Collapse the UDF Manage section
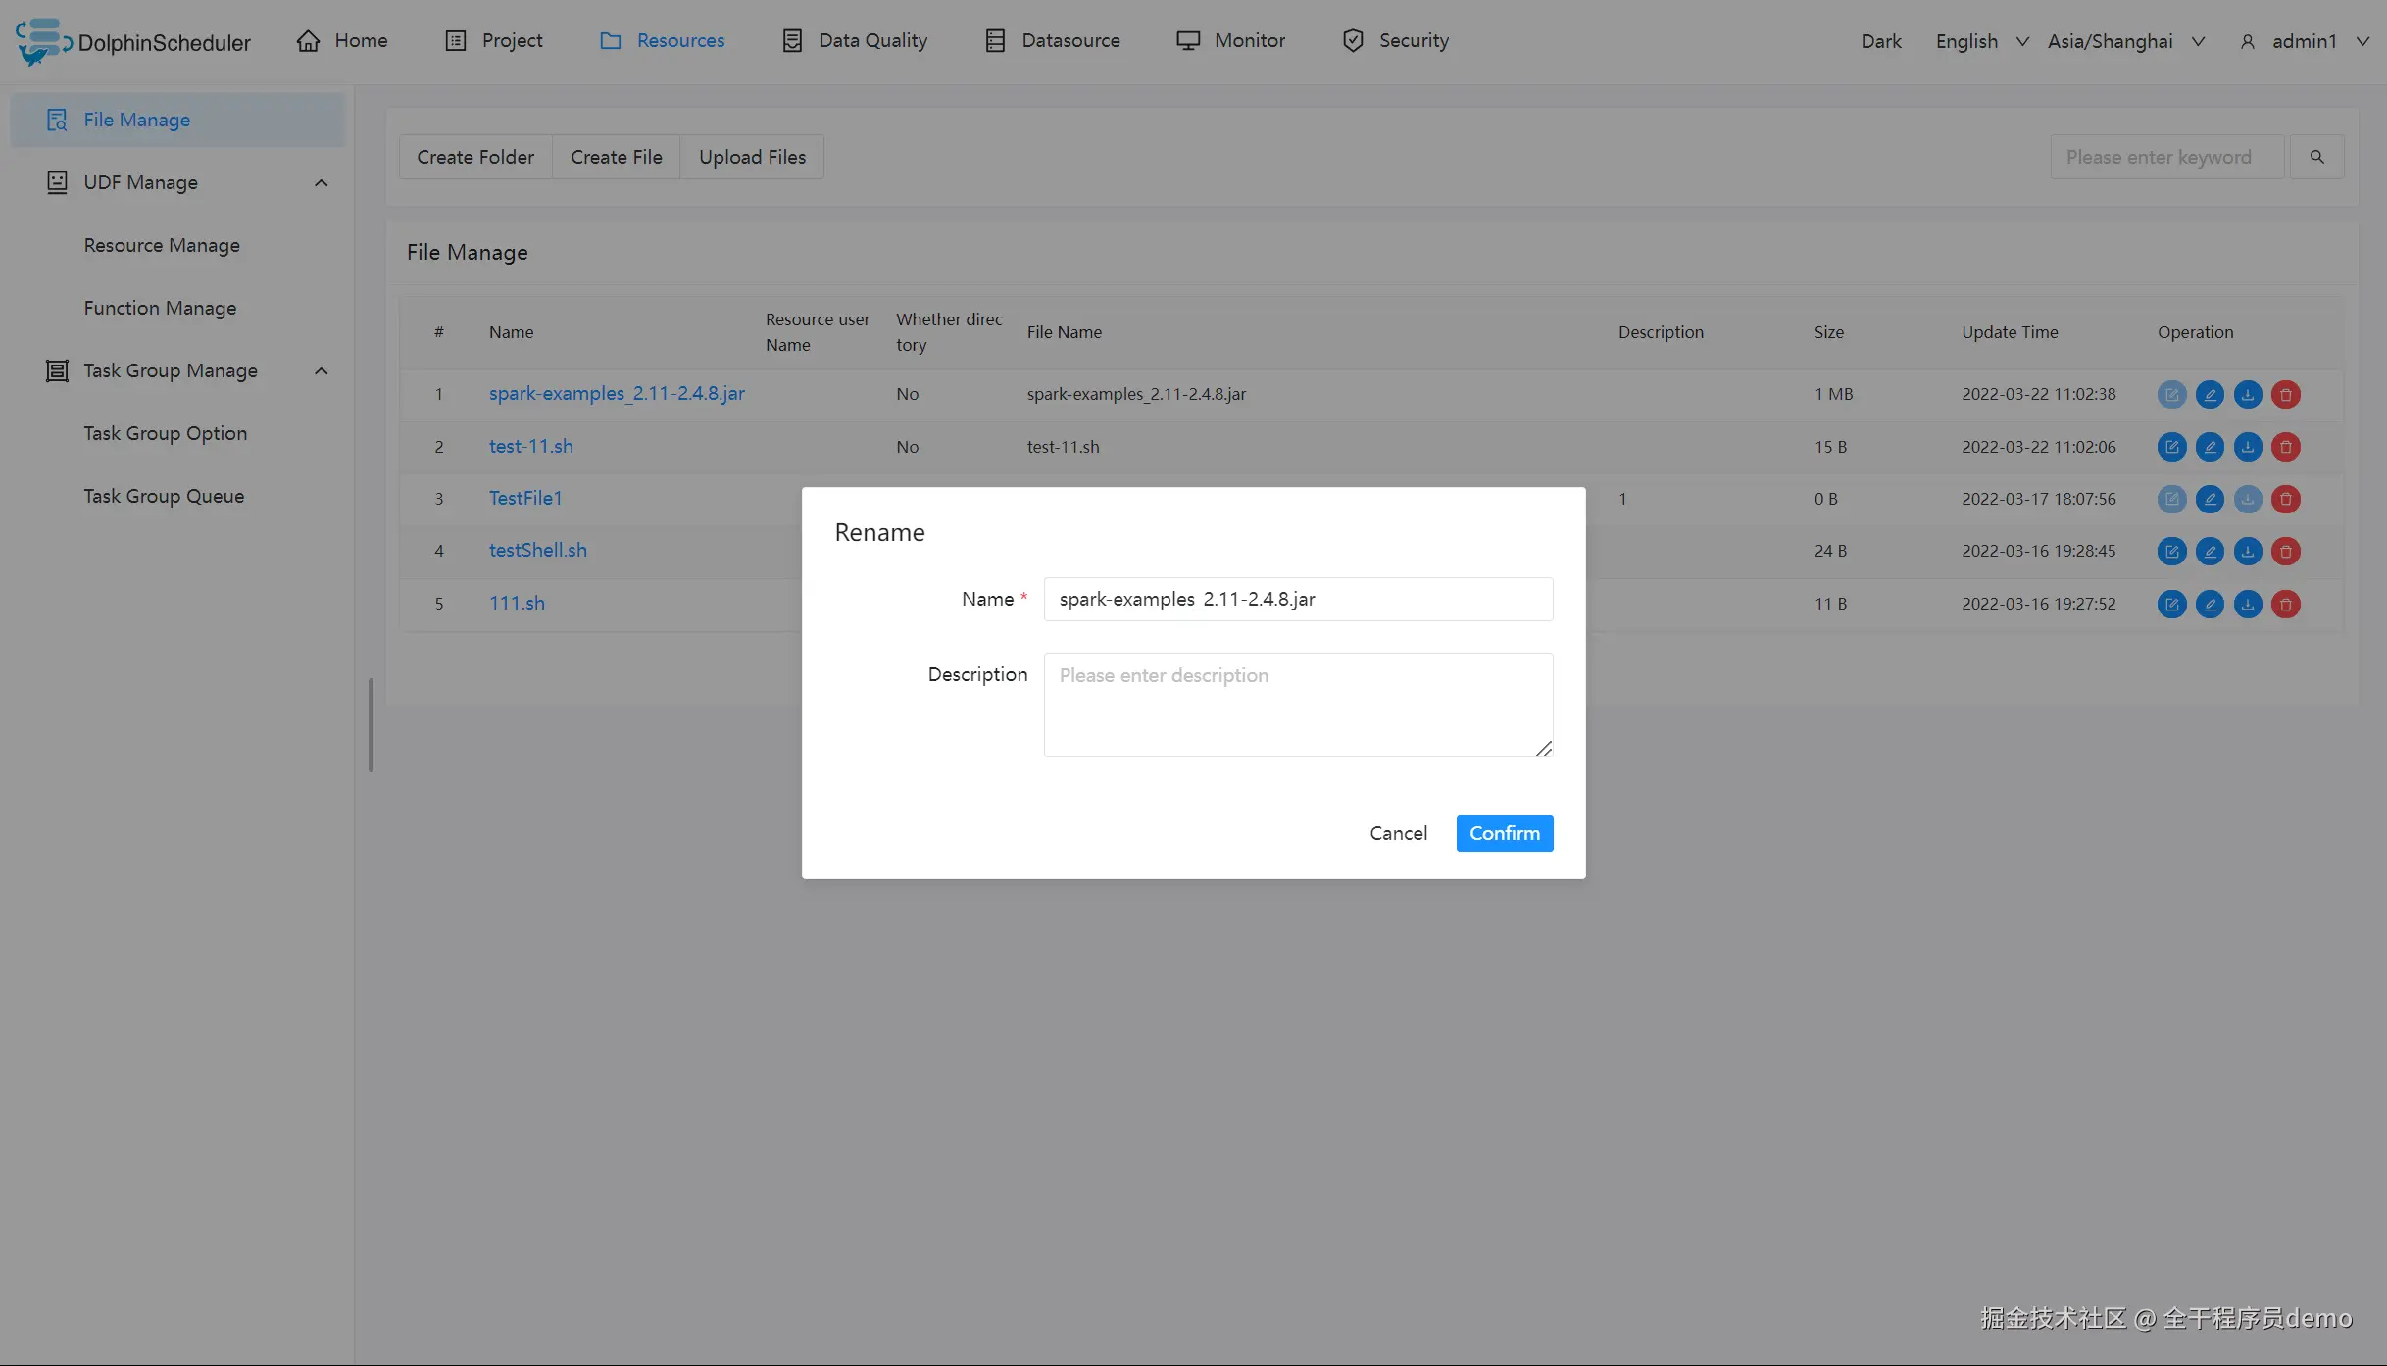Viewport: 2387px width, 1366px height. 321,182
